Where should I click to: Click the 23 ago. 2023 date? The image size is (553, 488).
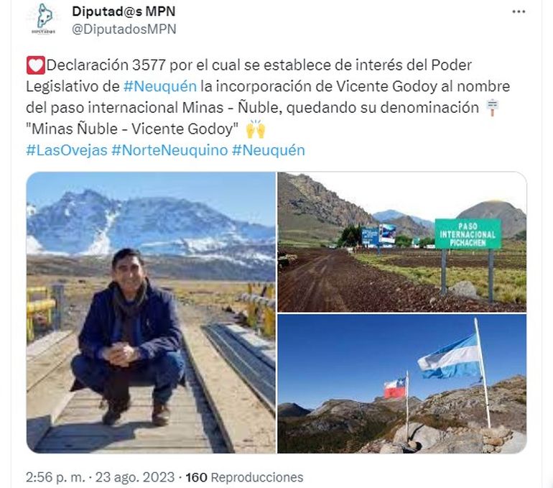[135, 477]
